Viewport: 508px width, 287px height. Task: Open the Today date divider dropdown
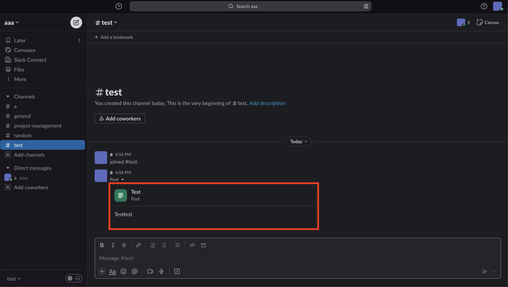(x=297, y=141)
